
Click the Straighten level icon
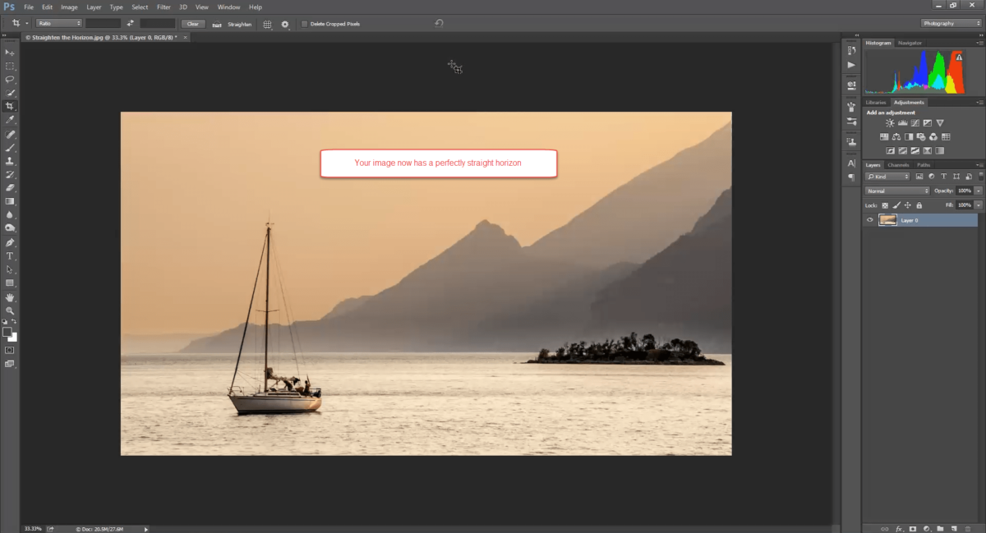[x=217, y=25]
